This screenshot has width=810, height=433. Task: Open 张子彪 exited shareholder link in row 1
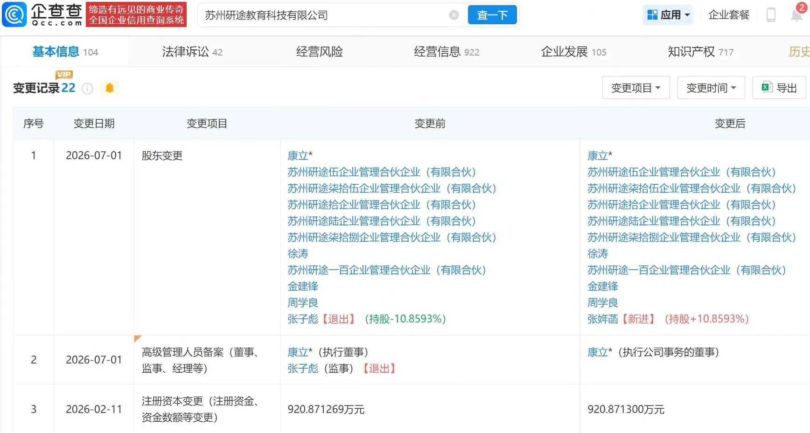point(303,319)
